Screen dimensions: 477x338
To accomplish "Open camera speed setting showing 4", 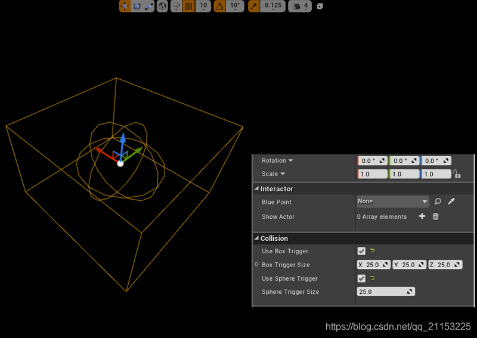I will click(x=300, y=6).
